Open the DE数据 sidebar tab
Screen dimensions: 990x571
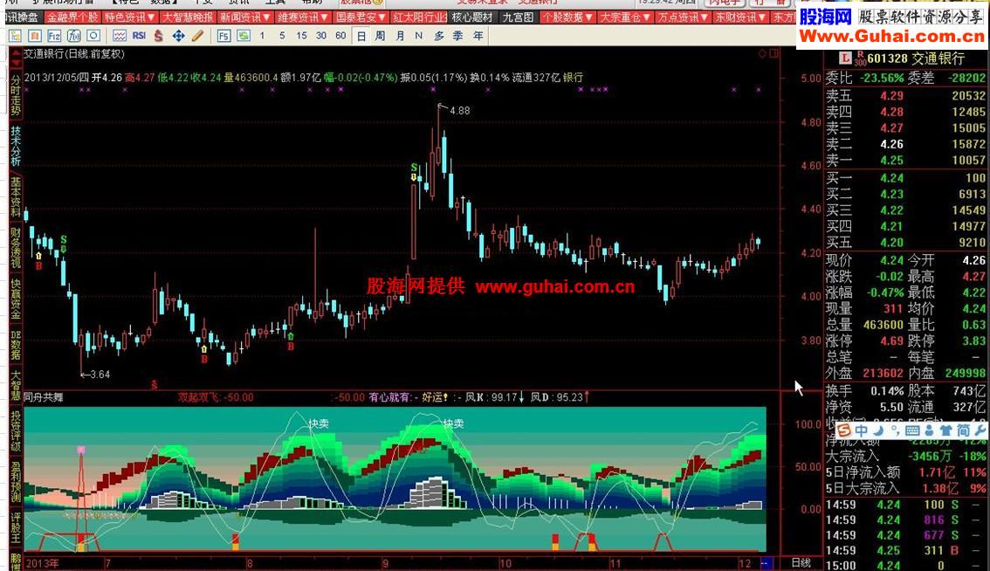coord(16,346)
